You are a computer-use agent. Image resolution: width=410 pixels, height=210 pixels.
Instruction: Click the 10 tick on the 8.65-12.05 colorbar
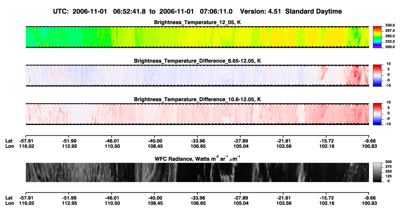coord(389,64)
